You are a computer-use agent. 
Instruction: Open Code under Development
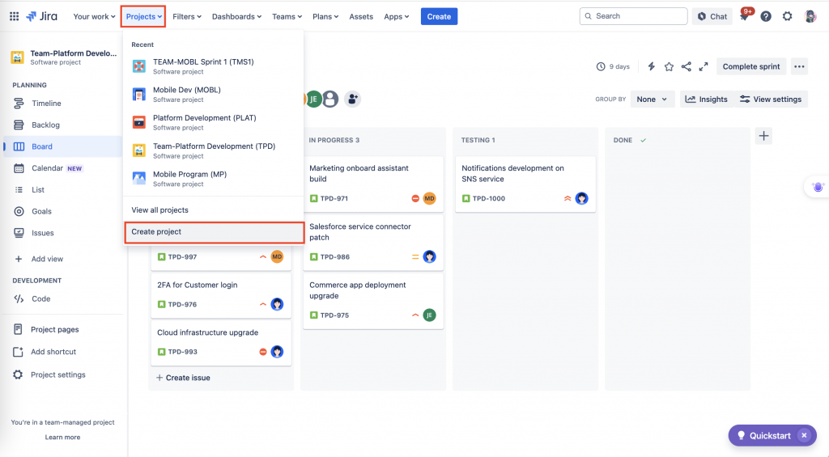coord(62,298)
